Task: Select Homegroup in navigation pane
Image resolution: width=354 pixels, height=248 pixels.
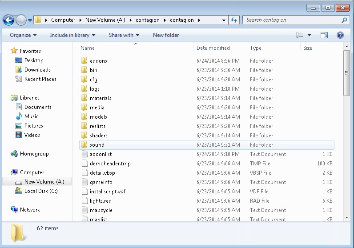Action: point(34,154)
